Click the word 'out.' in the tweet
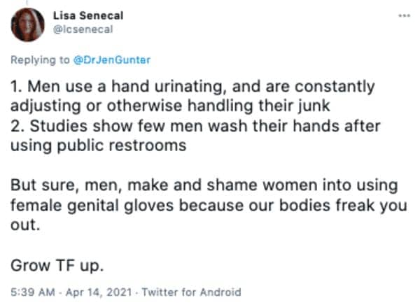The image size is (420, 305). [25, 225]
